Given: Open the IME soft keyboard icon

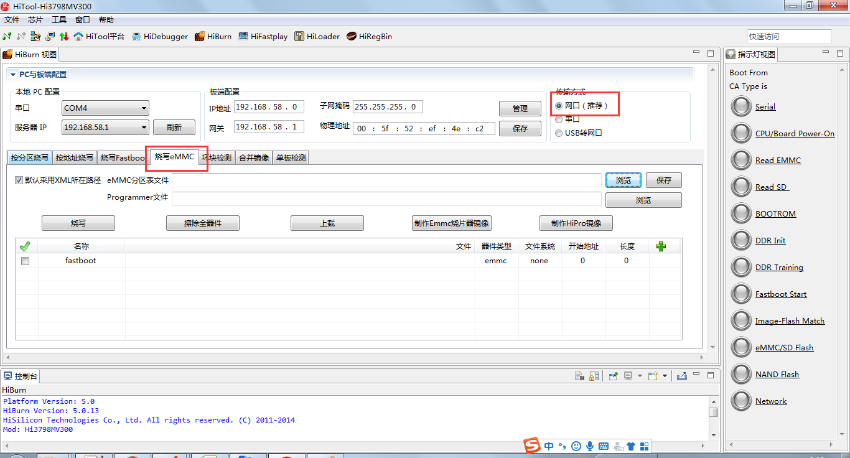Looking at the screenshot, I should pyautogui.click(x=603, y=446).
